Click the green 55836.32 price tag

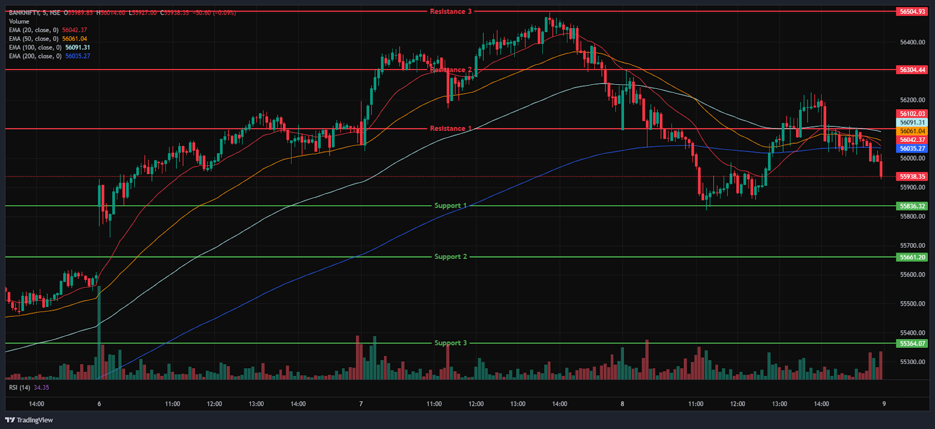[x=912, y=206]
